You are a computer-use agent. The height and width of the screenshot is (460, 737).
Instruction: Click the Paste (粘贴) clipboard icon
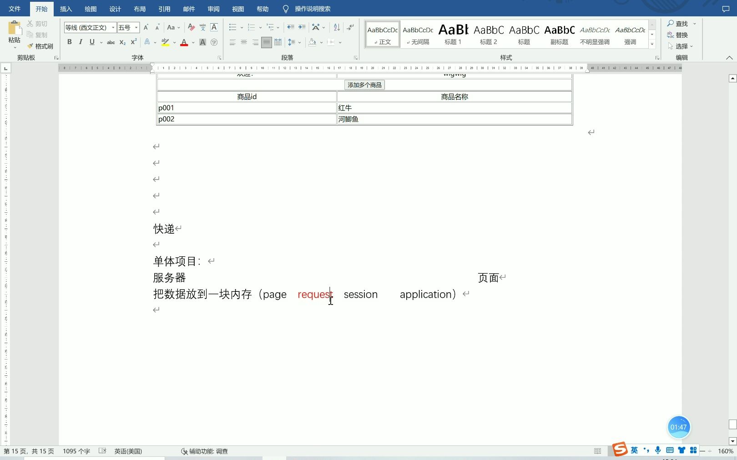point(14,28)
